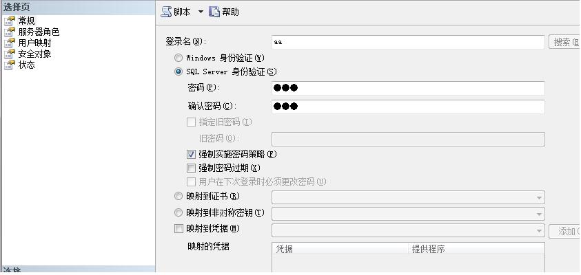The image size is (581, 275).
Task: Click into the 登录名 text field
Action: pos(408,43)
